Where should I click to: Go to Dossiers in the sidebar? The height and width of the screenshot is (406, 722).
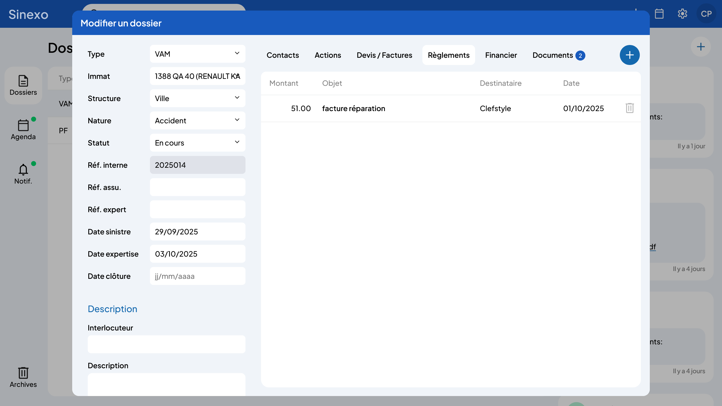click(23, 86)
